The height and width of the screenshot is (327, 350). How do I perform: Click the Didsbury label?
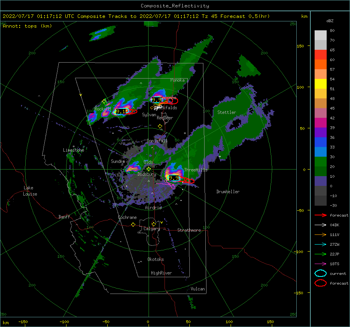(x=147, y=174)
